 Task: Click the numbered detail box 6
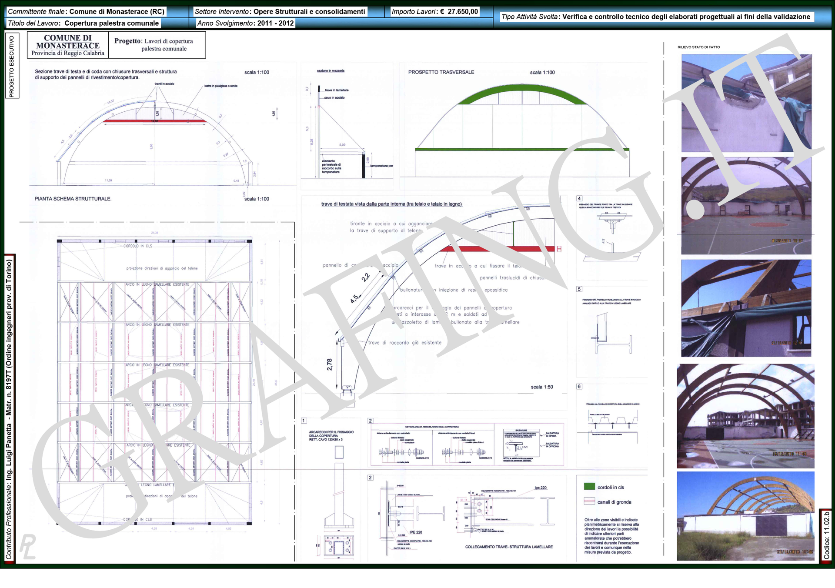pos(579,386)
